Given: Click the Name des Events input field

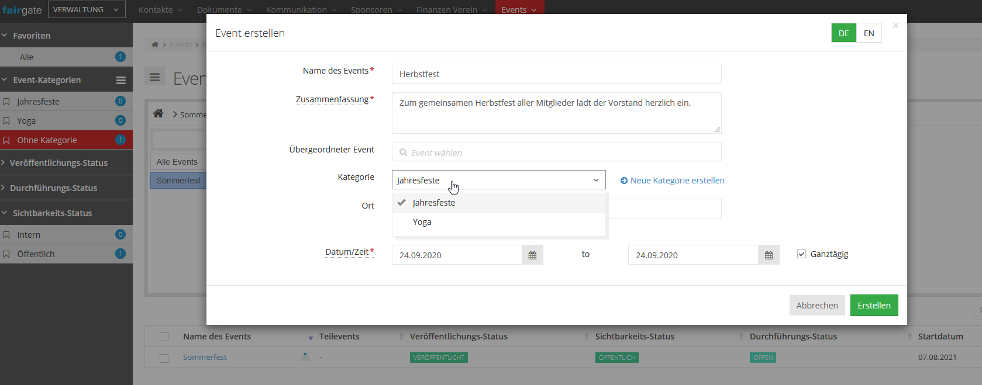Looking at the screenshot, I should [x=556, y=74].
